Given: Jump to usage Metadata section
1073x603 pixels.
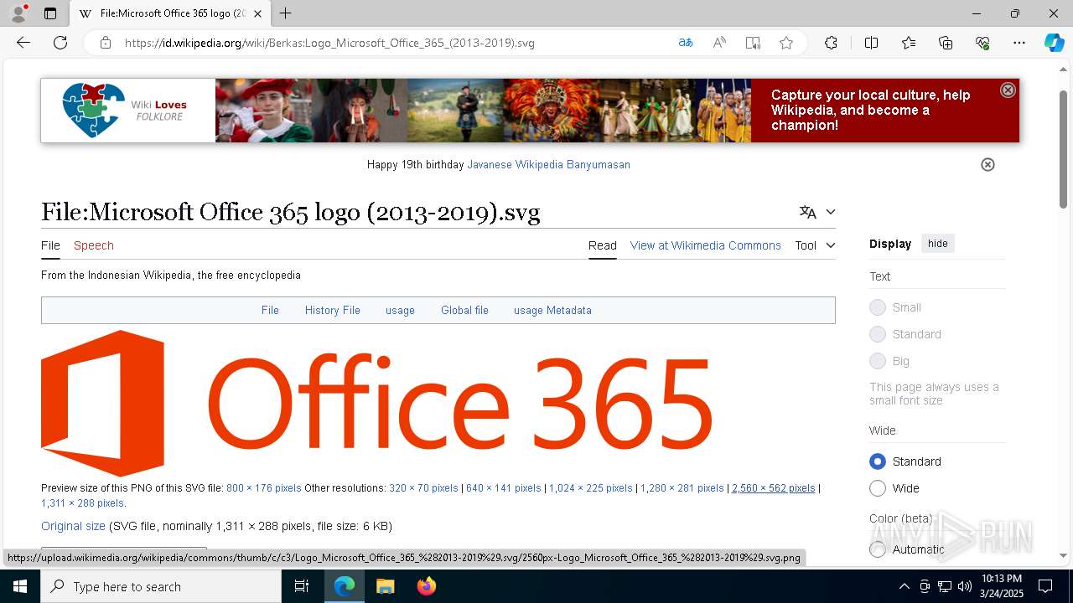Looking at the screenshot, I should point(552,310).
